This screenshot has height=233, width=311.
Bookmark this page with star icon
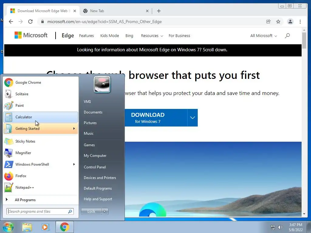click(x=278, y=22)
